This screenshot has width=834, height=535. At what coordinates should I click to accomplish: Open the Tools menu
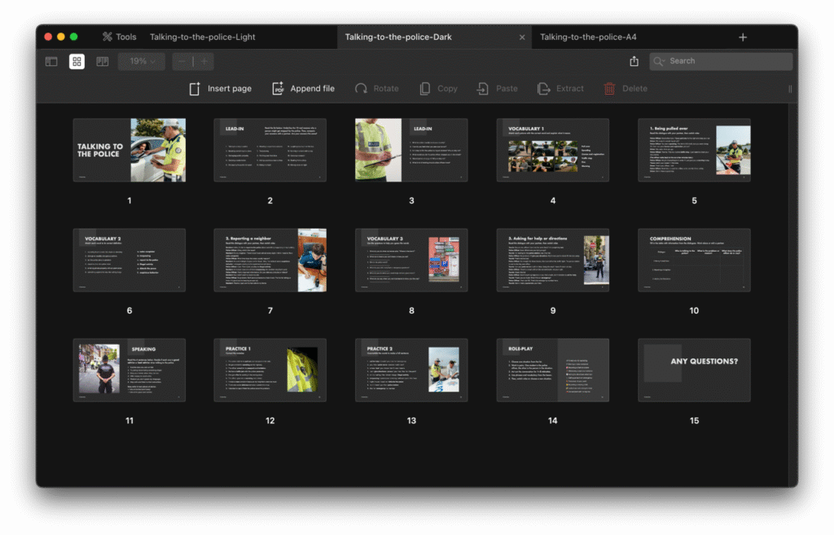tap(119, 37)
